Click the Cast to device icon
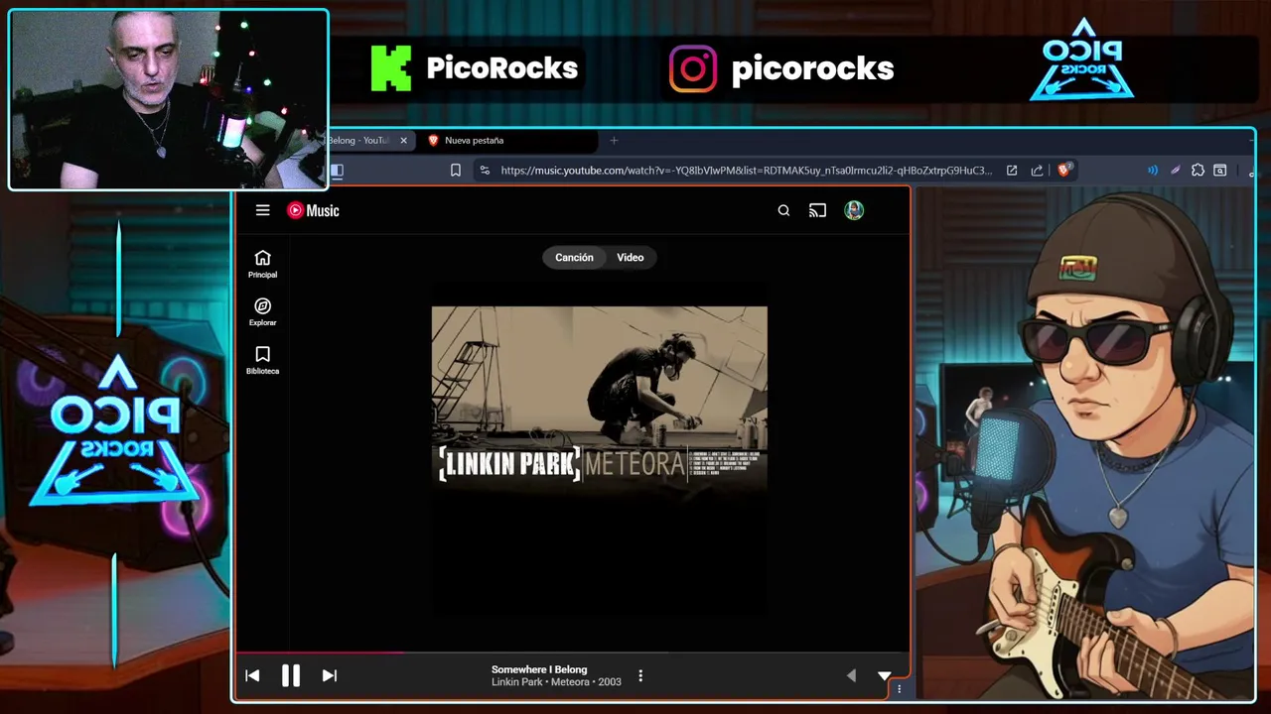The height and width of the screenshot is (714, 1271). coord(817,210)
